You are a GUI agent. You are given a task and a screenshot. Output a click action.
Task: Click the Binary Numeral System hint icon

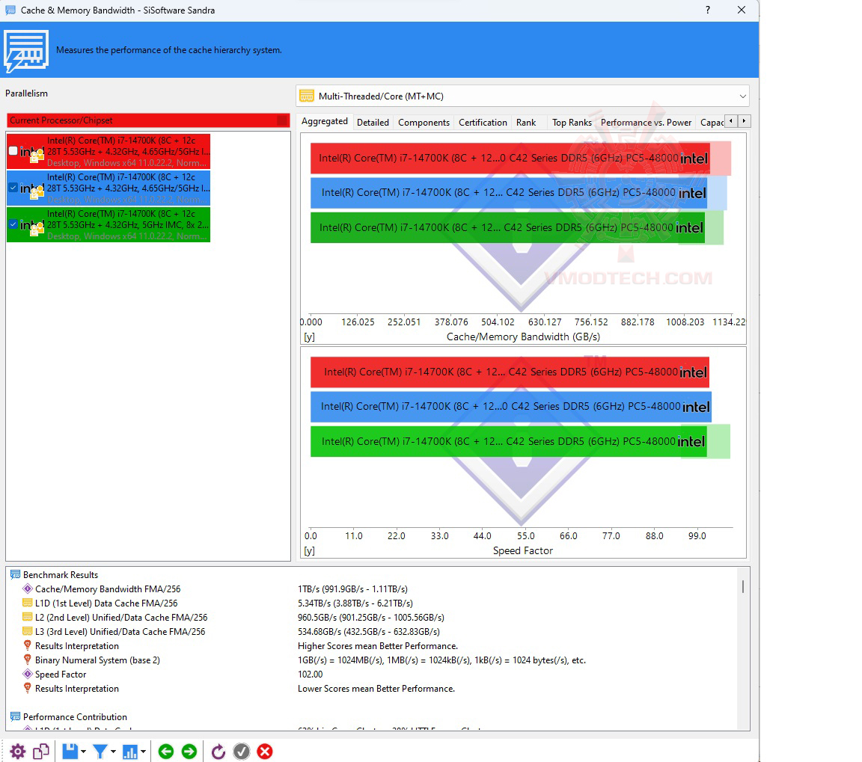point(28,660)
